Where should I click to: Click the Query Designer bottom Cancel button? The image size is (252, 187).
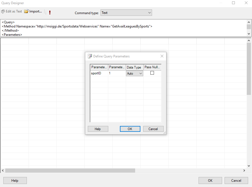point(236,181)
